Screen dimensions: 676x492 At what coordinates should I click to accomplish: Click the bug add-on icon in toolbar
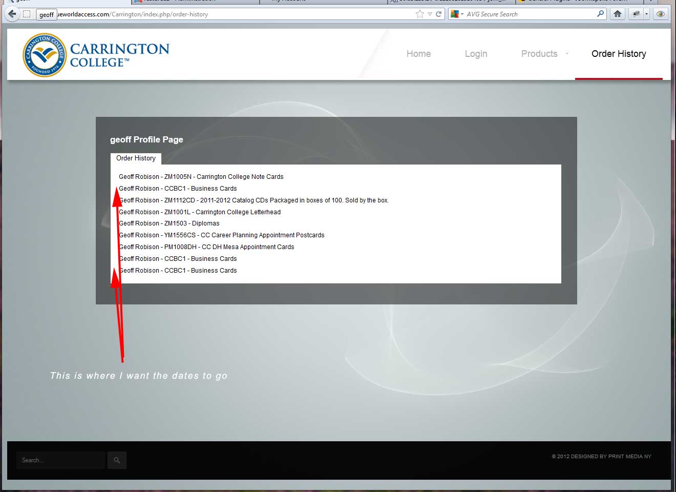pos(636,14)
